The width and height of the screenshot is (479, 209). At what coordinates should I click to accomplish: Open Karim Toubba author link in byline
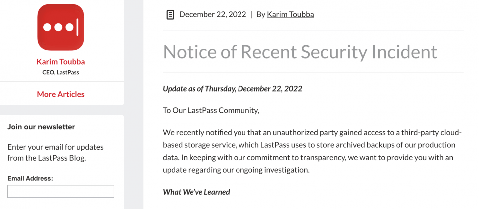290,14
